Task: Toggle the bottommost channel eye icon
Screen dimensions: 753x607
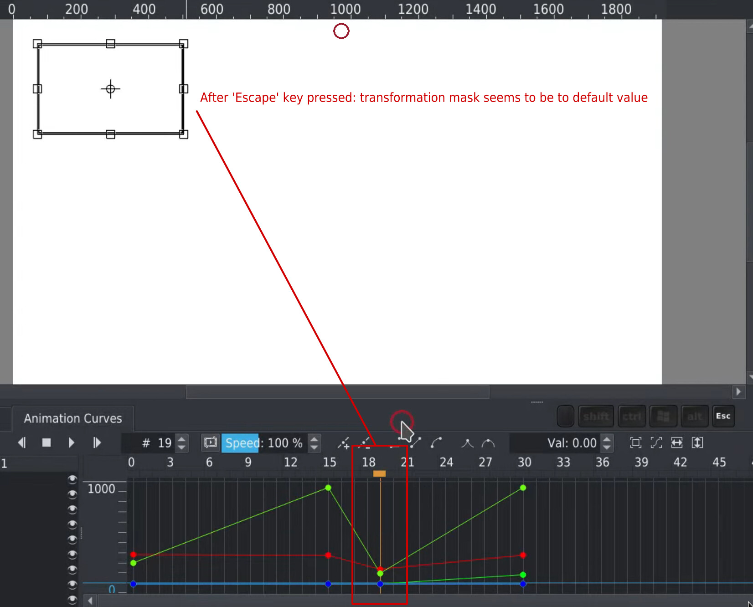Action: 72,599
